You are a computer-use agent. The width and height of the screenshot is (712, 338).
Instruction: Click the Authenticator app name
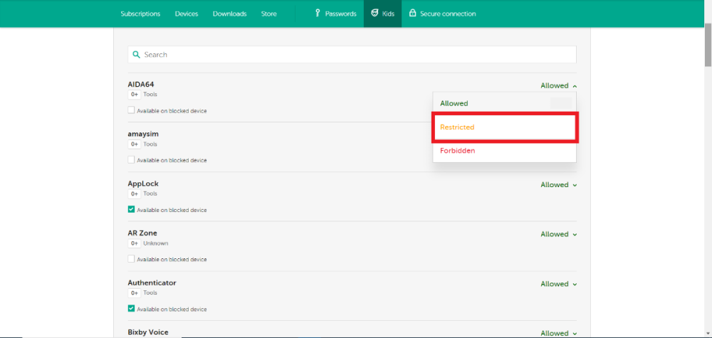(x=152, y=282)
